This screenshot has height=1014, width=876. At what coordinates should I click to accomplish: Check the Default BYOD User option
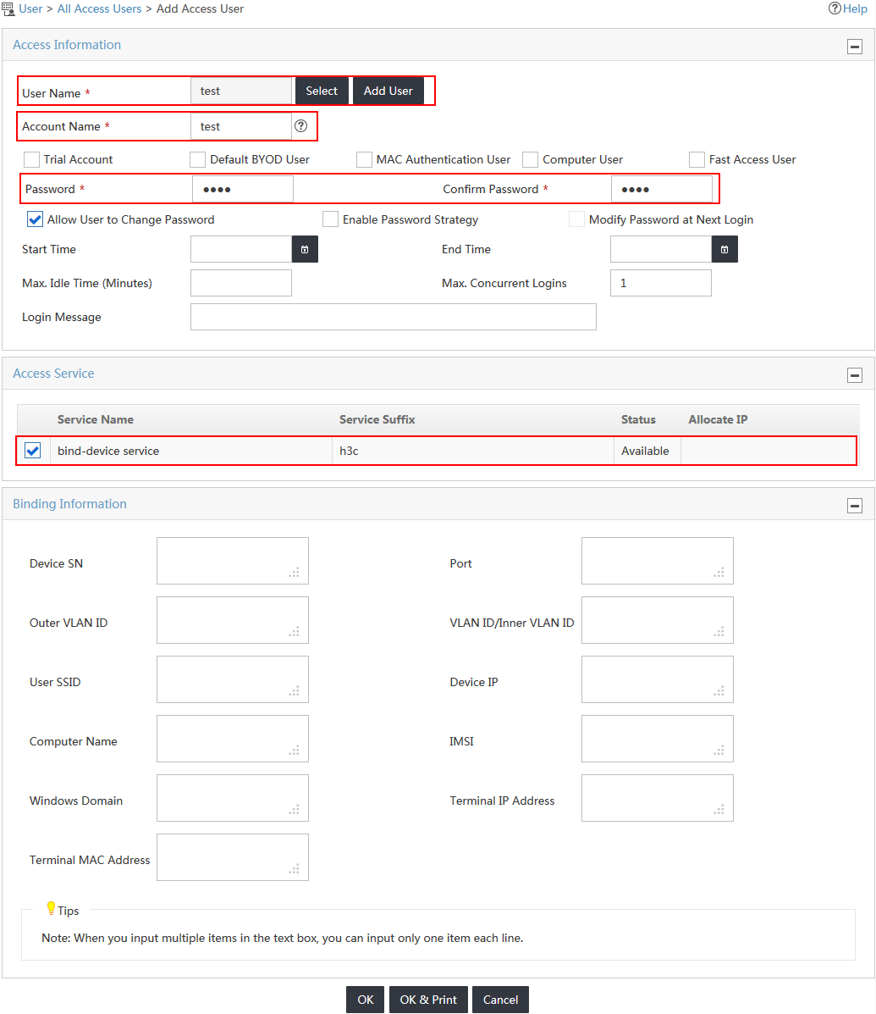click(x=198, y=160)
